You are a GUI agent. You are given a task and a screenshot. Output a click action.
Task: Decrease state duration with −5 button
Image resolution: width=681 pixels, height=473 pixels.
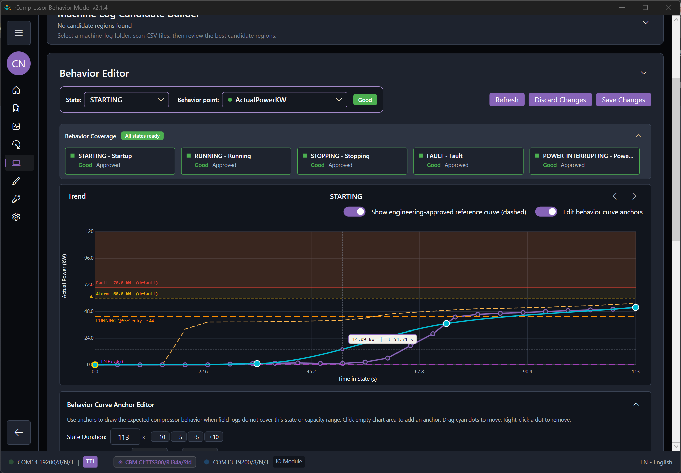[179, 437]
